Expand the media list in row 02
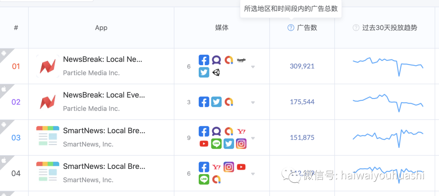The width and height of the screenshot is (439, 196). tap(253, 102)
